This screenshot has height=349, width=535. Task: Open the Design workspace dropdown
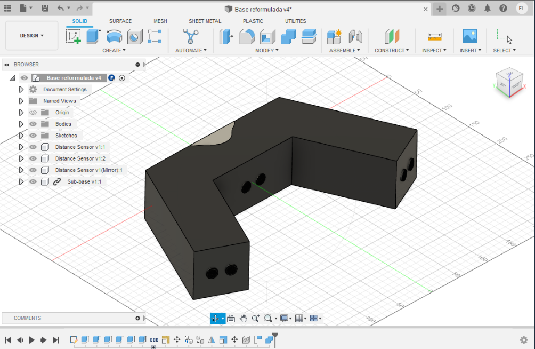click(x=32, y=36)
